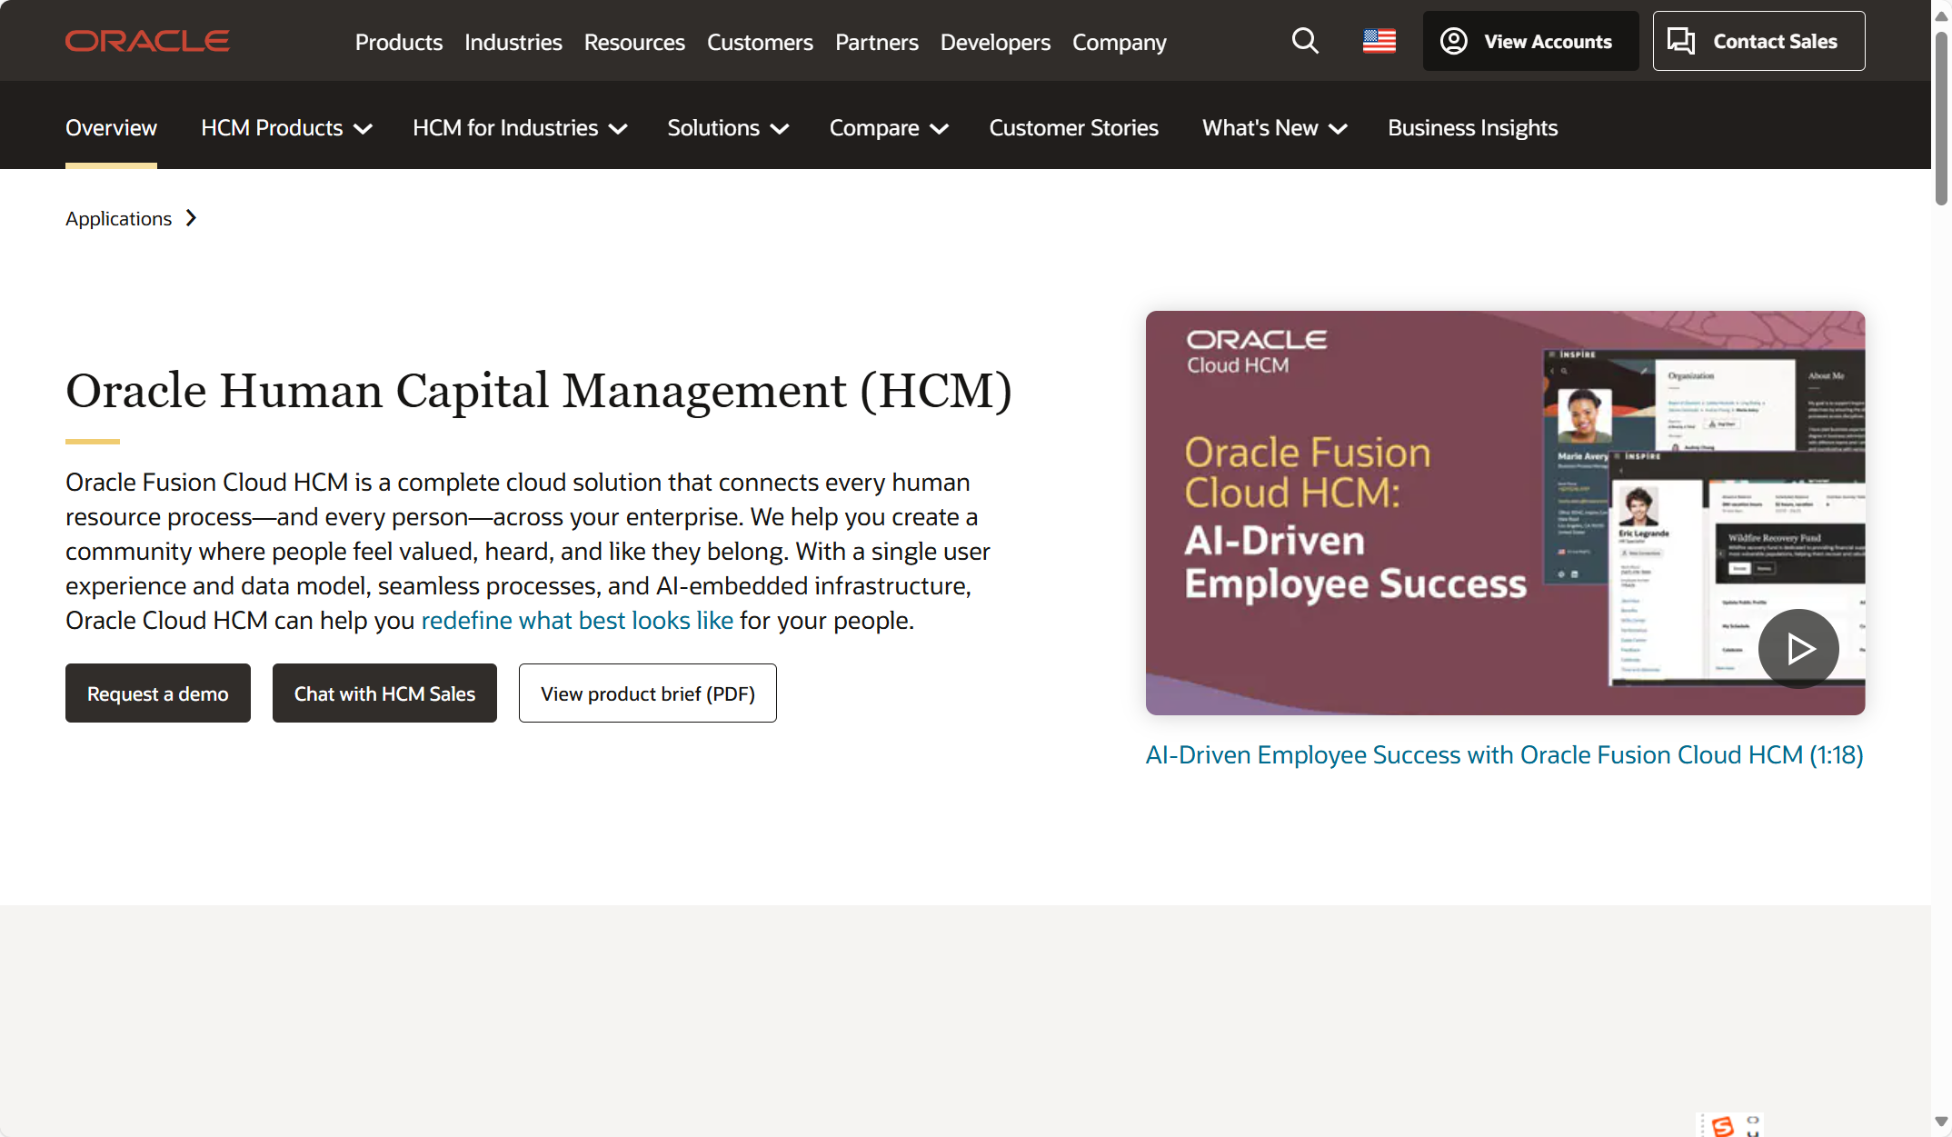This screenshot has height=1137, width=1952.
Task: Expand the Compare dropdown
Action: click(888, 128)
